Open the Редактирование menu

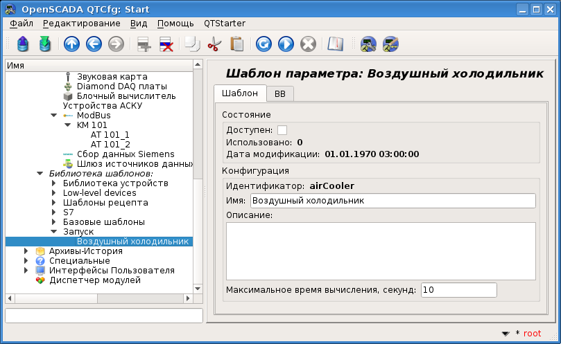[82, 24]
